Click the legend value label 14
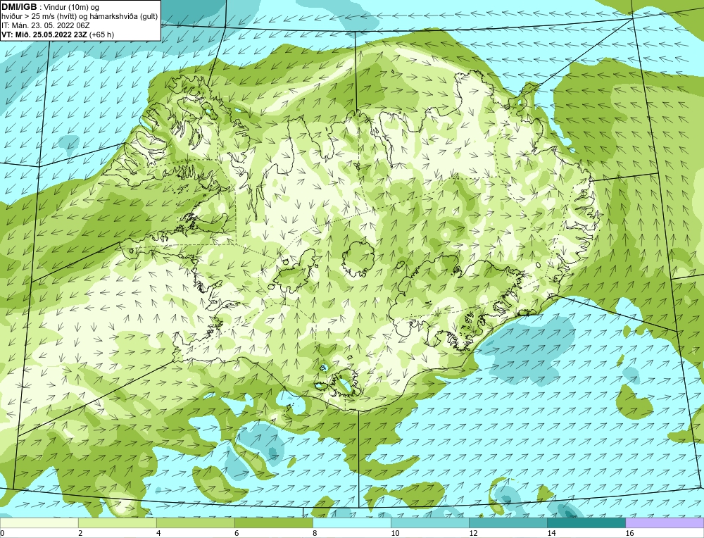 pos(551,533)
